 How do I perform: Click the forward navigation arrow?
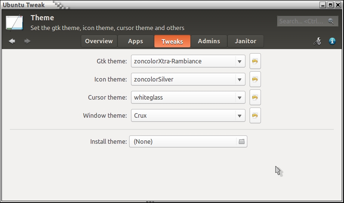pyautogui.click(x=27, y=41)
